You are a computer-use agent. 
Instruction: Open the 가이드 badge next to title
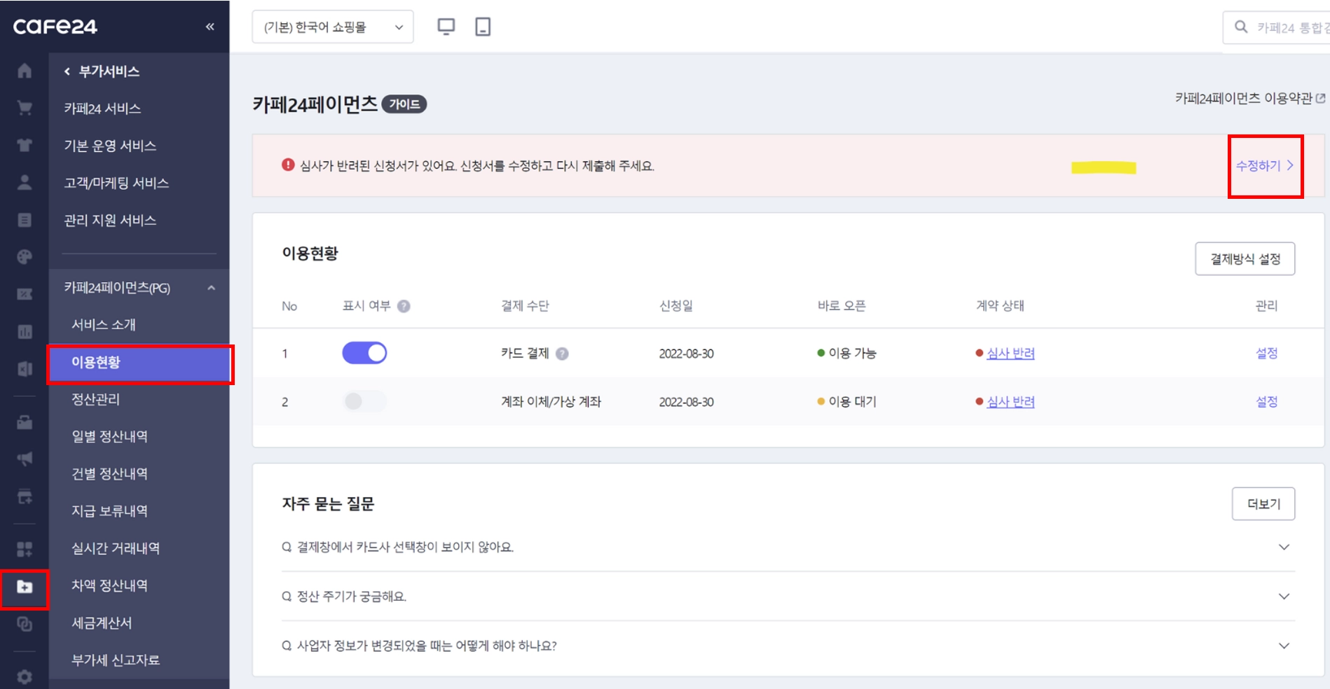[404, 104]
